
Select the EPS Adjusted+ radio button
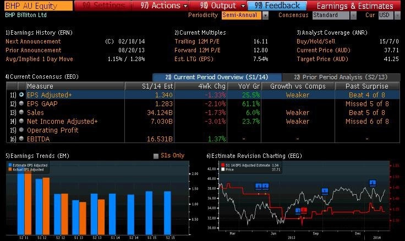[21, 95]
